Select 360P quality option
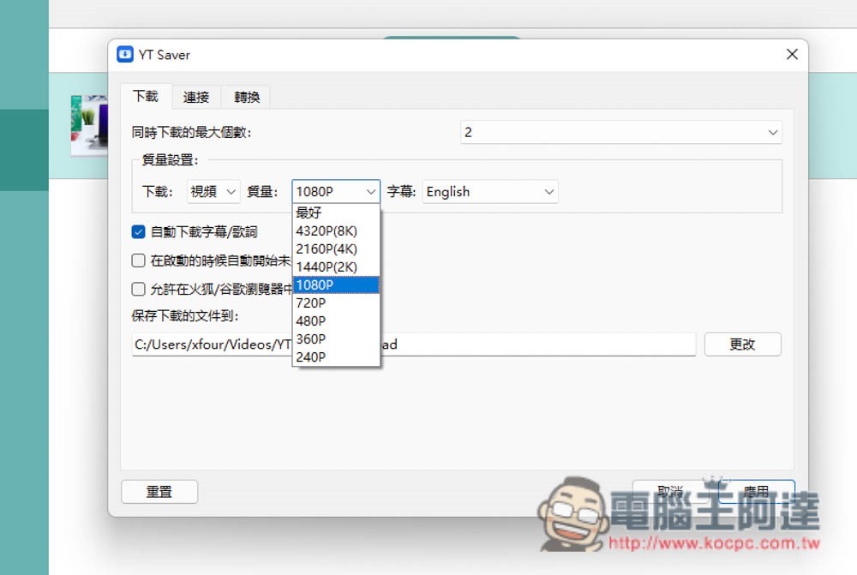857x575 pixels. (x=336, y=338)
